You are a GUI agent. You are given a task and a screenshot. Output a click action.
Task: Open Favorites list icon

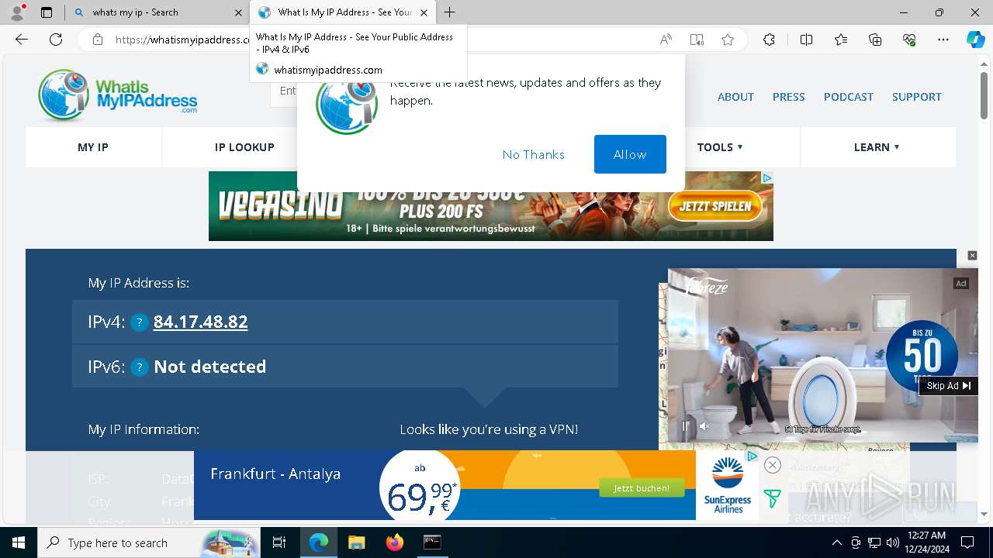point(841,40)
